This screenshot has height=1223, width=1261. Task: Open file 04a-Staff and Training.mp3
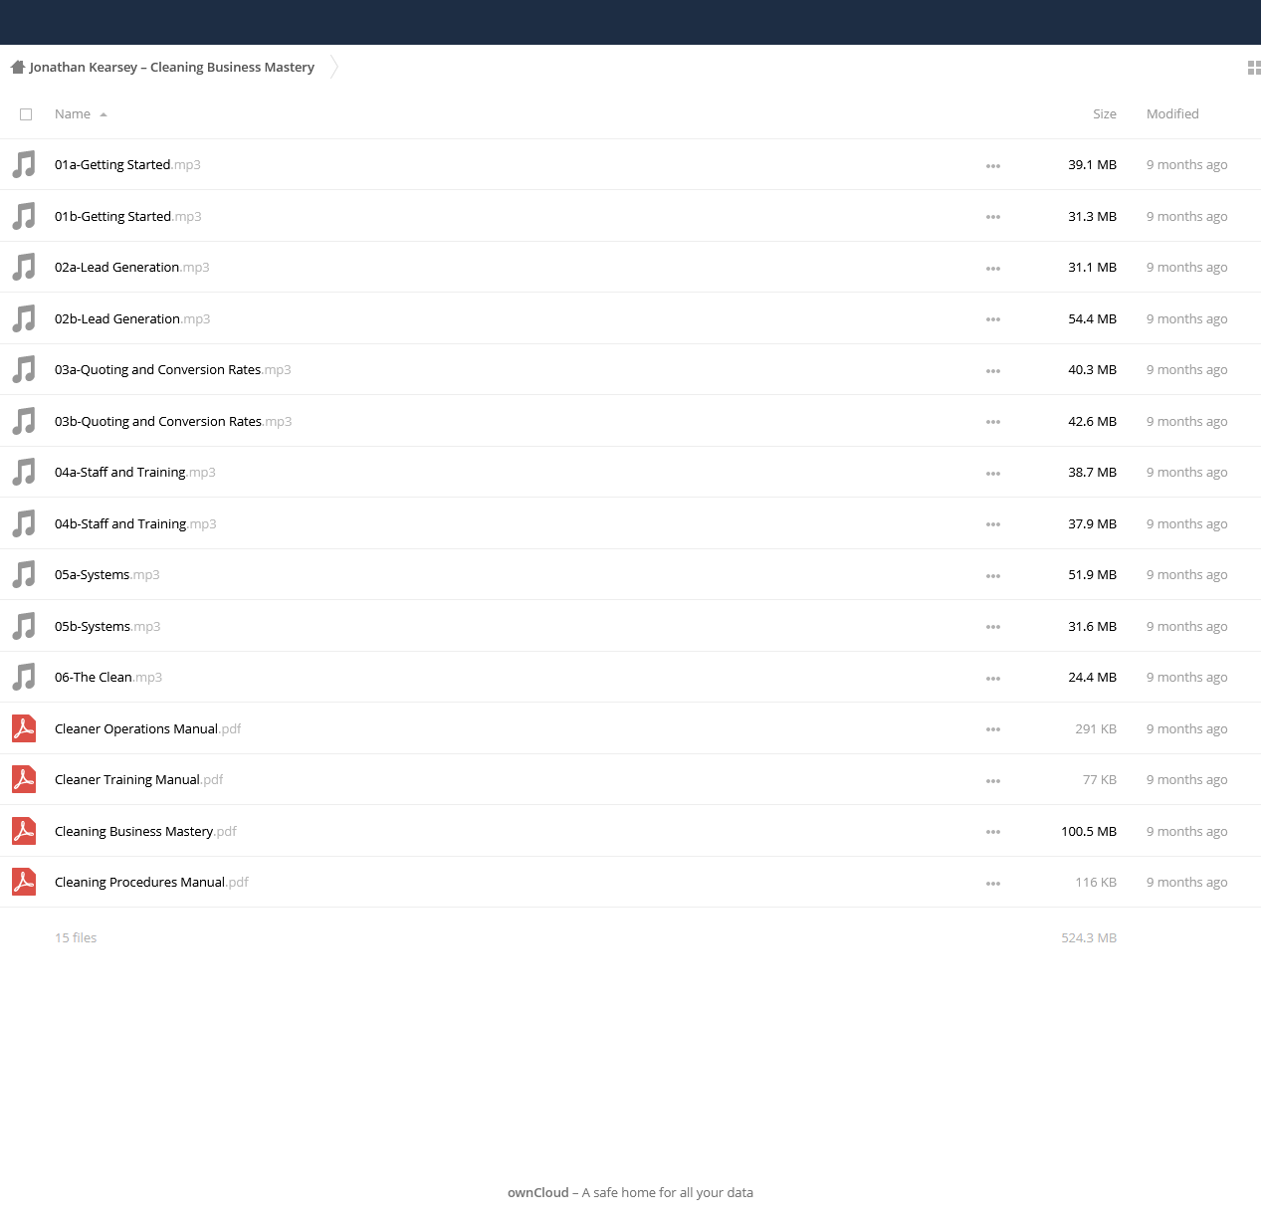tap(135, 473)
